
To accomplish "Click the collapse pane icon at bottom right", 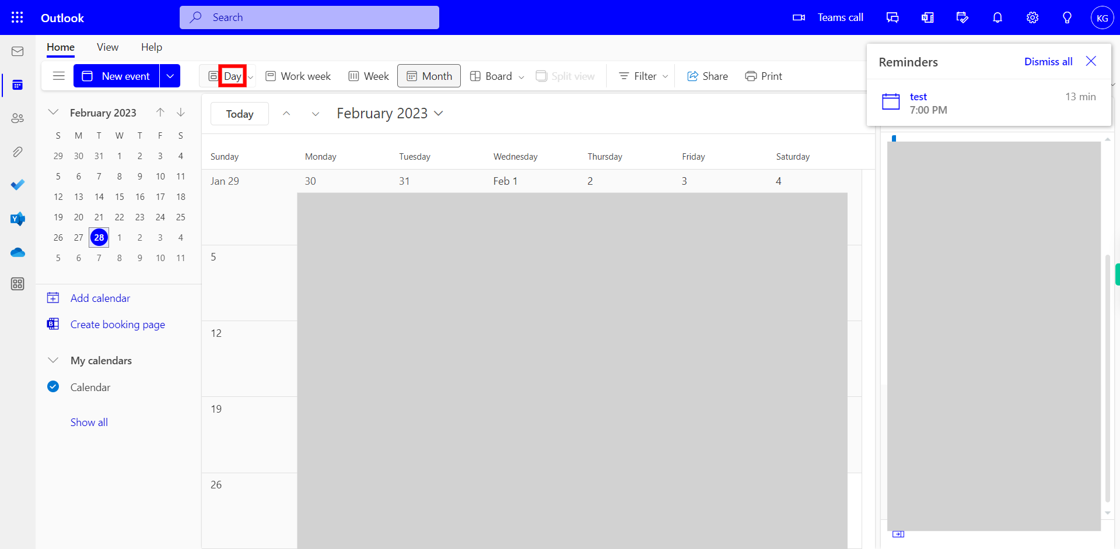I will point(898,534).
